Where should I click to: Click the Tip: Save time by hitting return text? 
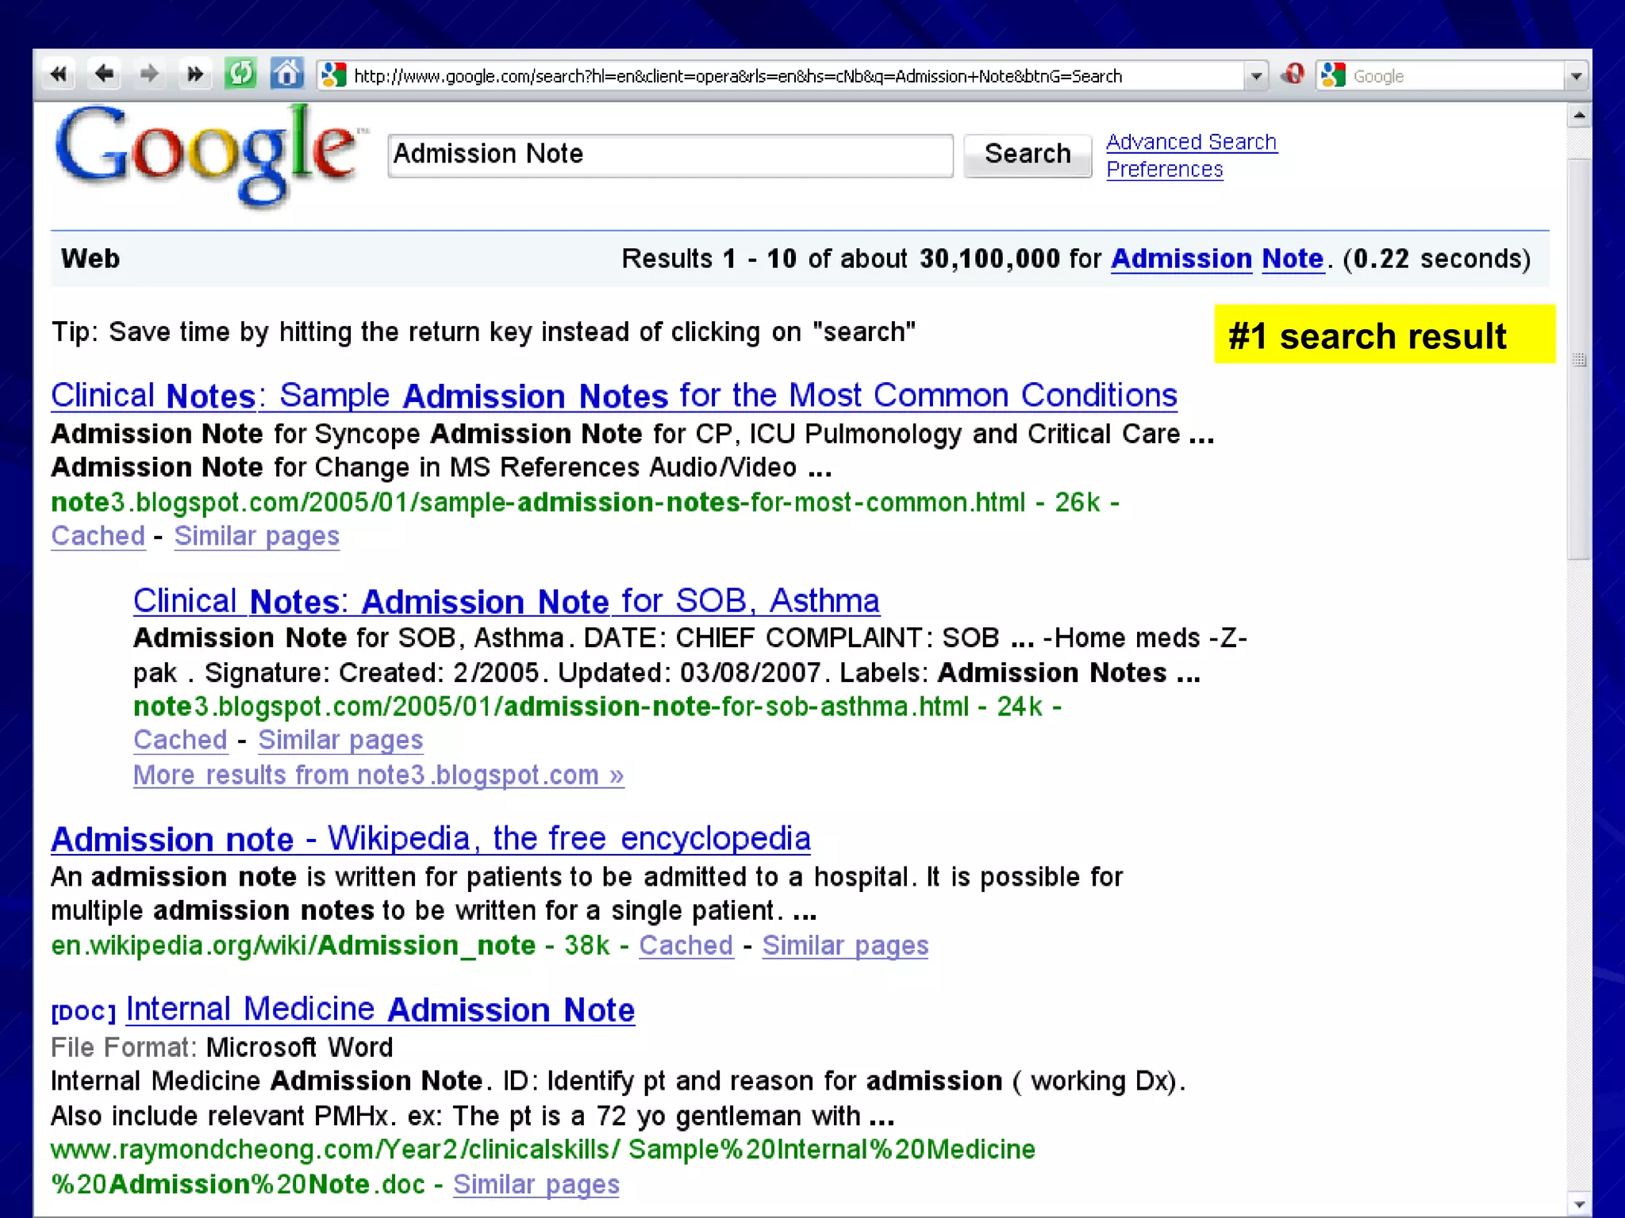pos(483,331)
